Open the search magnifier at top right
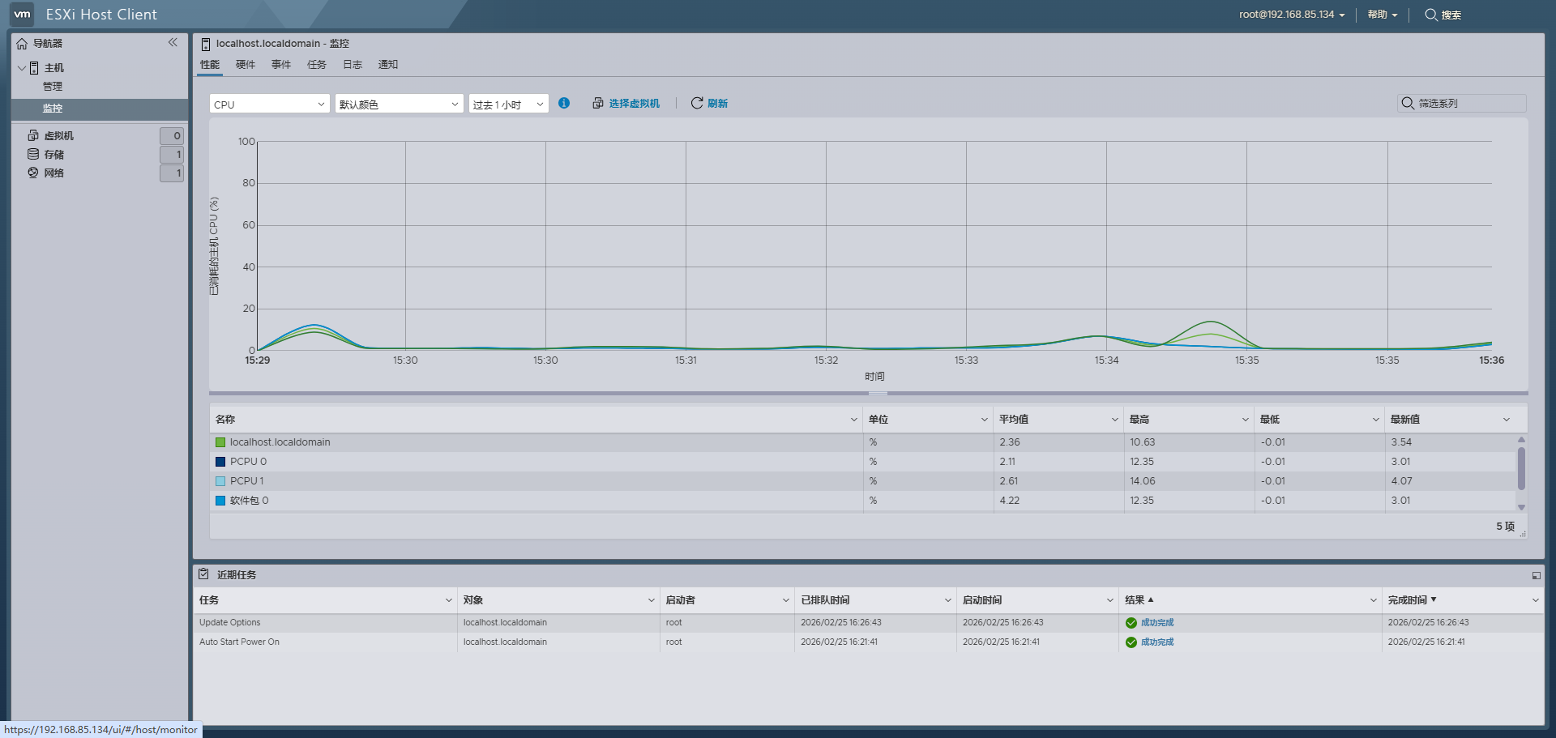The height and width of the screenshot is (738, 1556). (x=1430, y=15)
